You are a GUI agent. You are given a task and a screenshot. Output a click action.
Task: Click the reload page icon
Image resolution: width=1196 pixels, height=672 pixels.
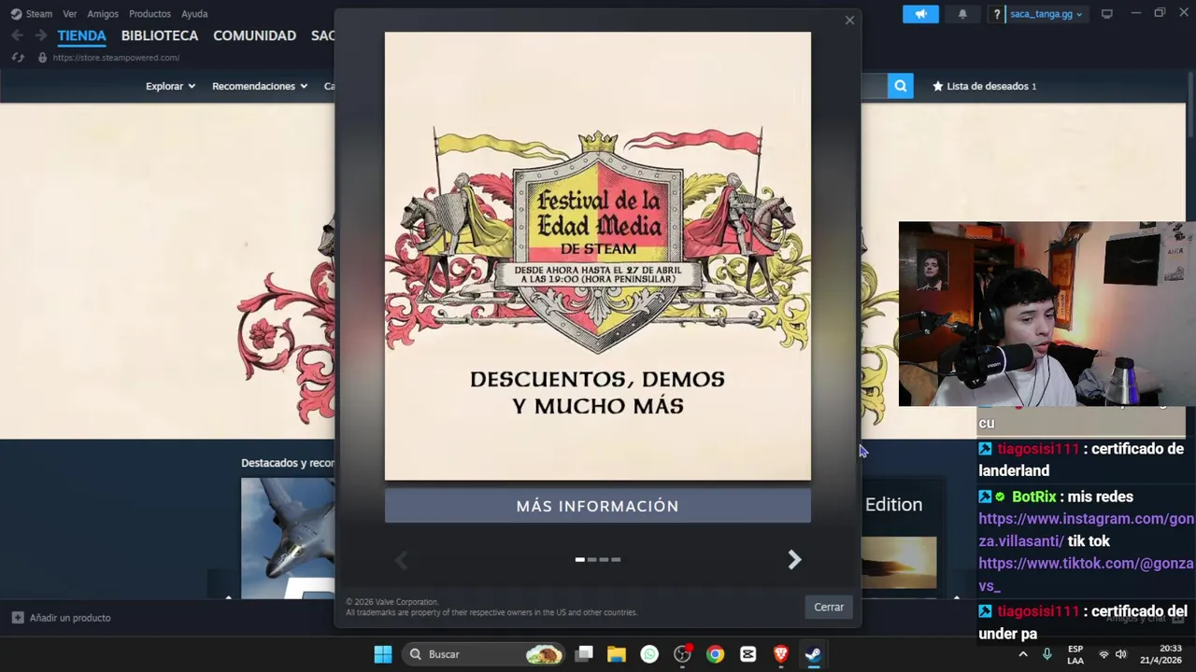[x=17, y=58]
